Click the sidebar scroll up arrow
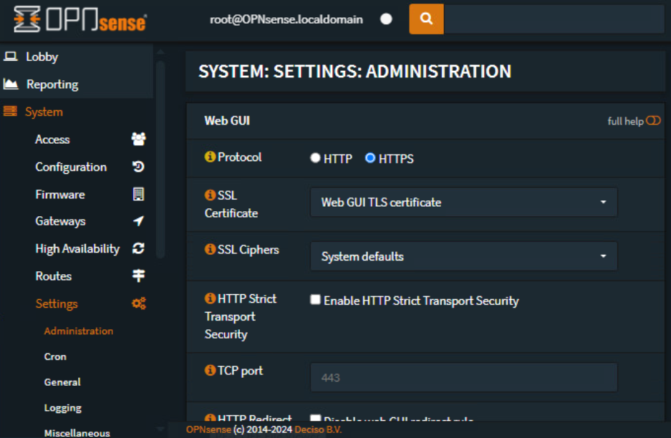 160,52
